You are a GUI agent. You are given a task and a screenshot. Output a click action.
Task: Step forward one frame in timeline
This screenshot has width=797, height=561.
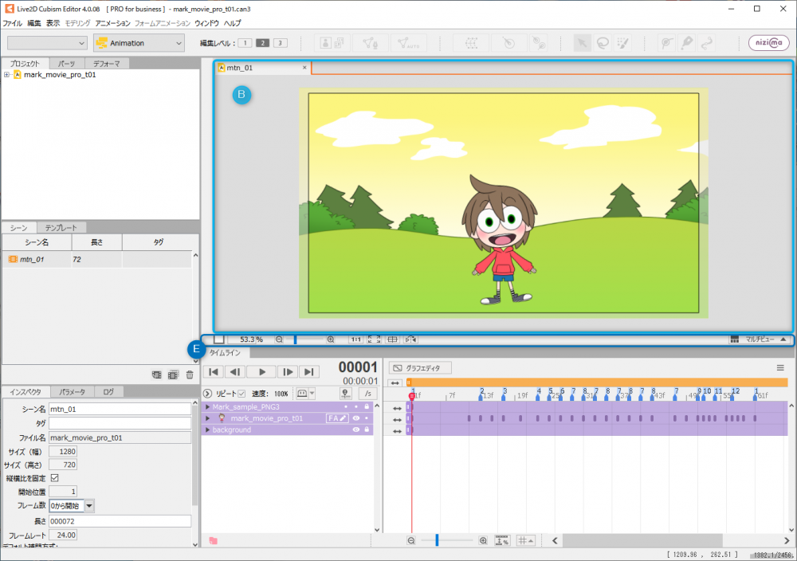(288, 372)
